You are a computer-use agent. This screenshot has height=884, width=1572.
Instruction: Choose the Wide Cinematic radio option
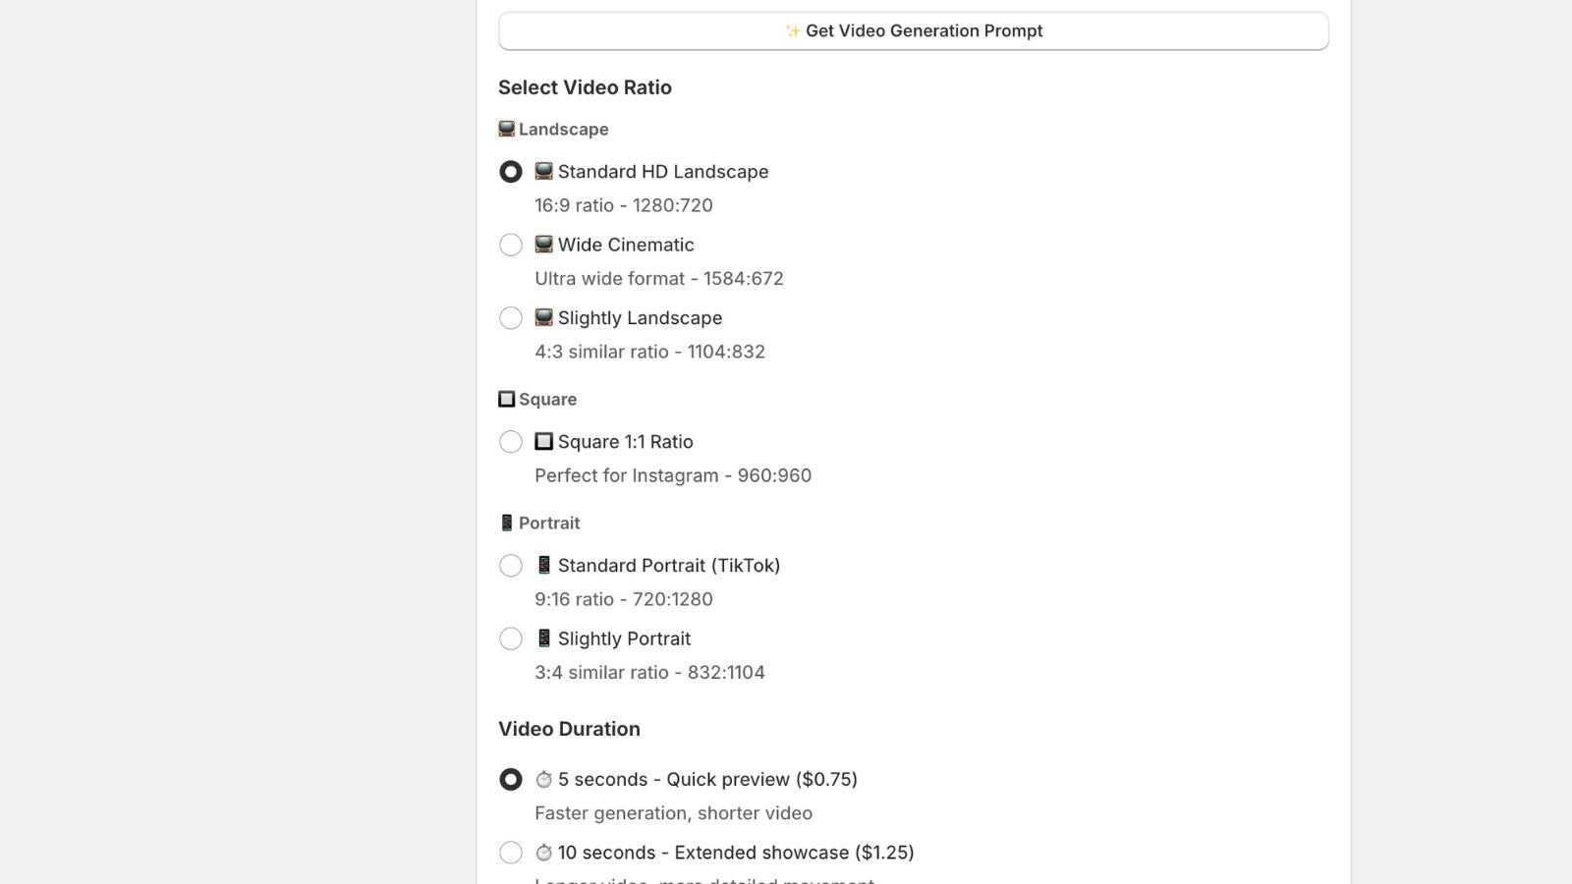tap(511, 245)
